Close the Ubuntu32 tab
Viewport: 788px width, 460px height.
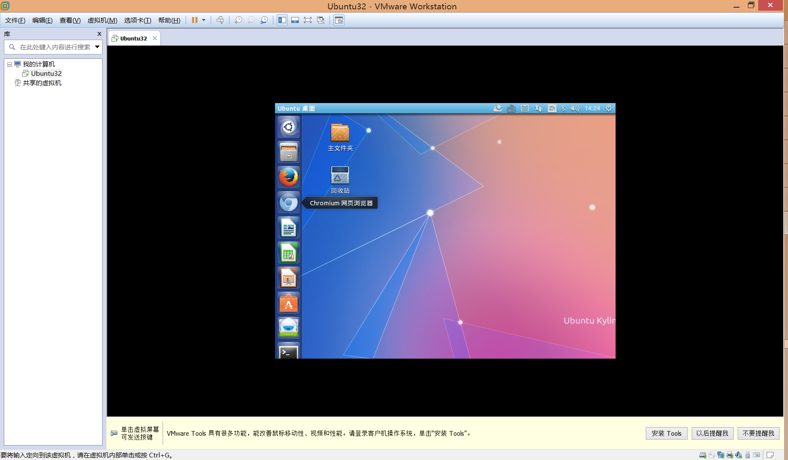tap(155, 38)
